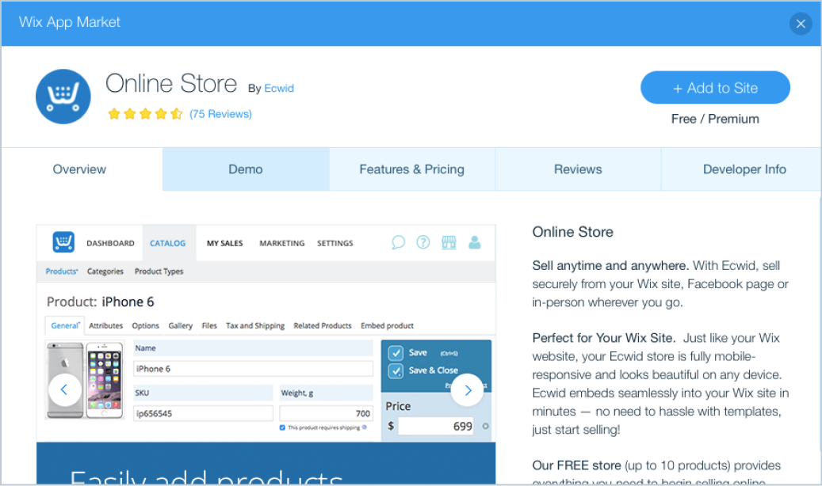Open the Features & Pricing tab

412,169
